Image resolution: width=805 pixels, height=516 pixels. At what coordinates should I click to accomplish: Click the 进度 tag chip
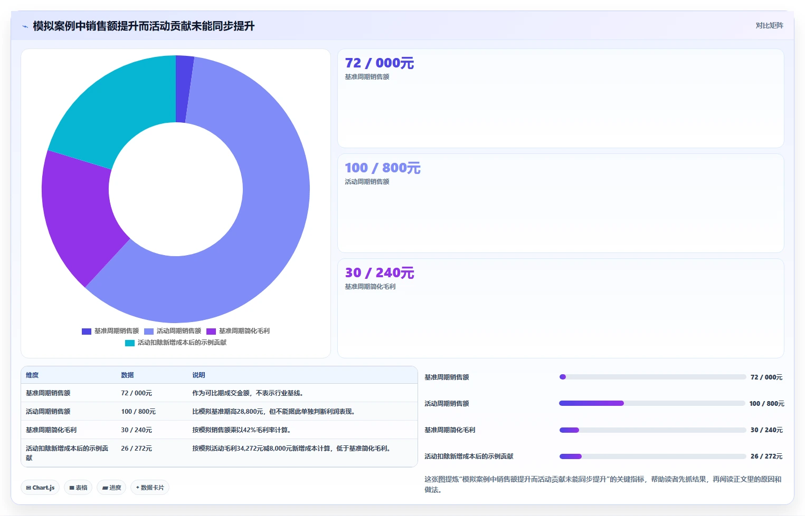[x=111, y=488]
